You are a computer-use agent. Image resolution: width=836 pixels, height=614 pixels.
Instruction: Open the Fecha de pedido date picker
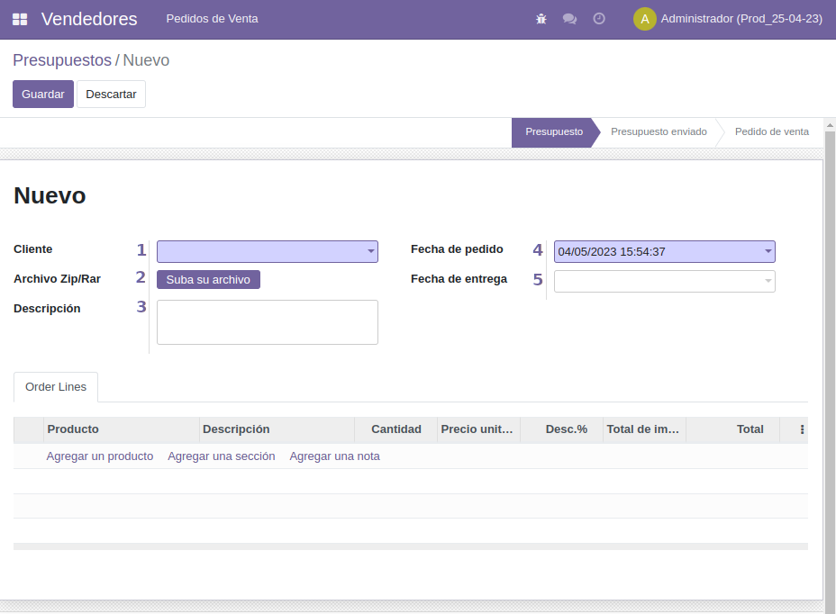(664, 252)
